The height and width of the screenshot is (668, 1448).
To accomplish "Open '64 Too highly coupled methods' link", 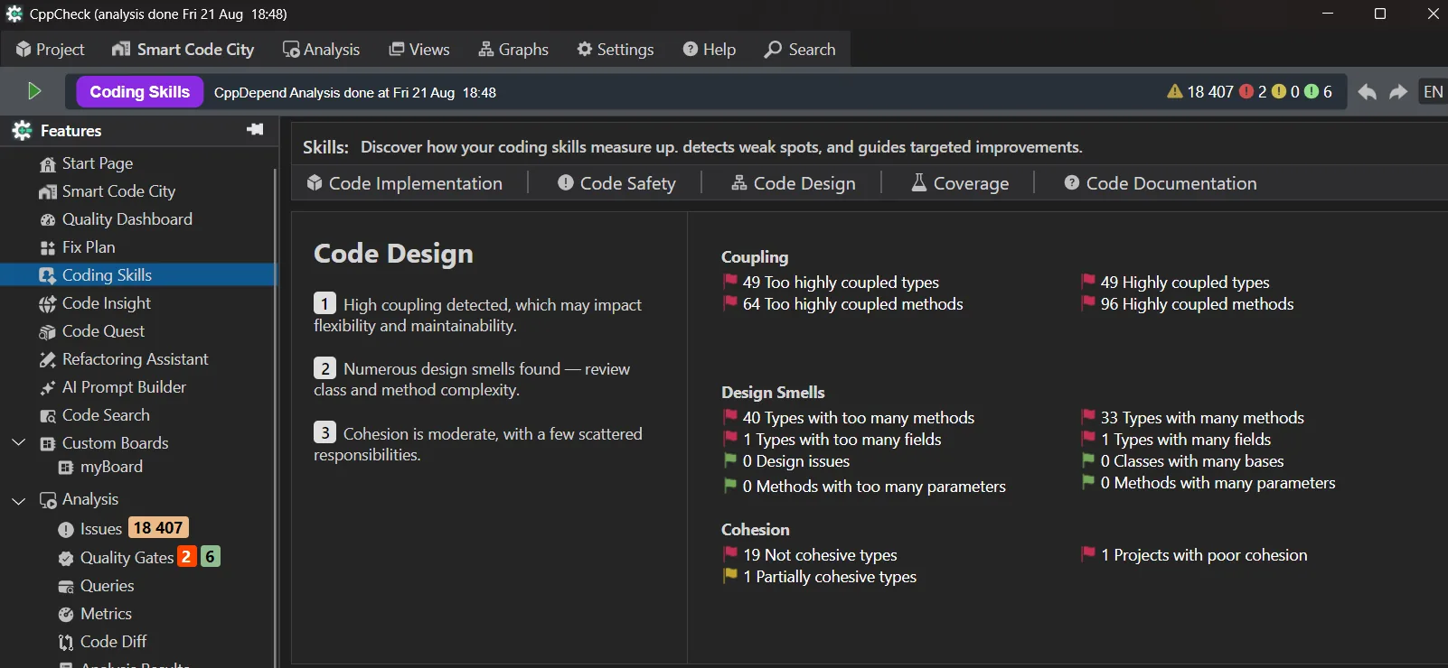I will (852, 304).
